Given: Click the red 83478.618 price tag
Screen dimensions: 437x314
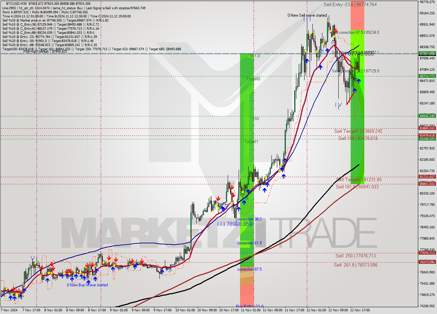Looking at the screenshot, I should pyautogui.click(x=427, y=135).
